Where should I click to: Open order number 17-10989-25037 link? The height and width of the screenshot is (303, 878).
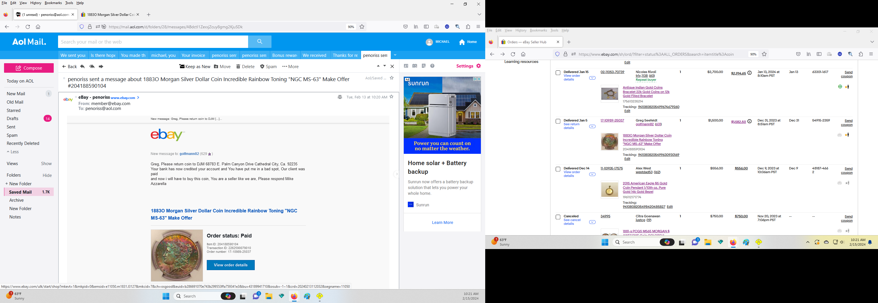(612, 121)
